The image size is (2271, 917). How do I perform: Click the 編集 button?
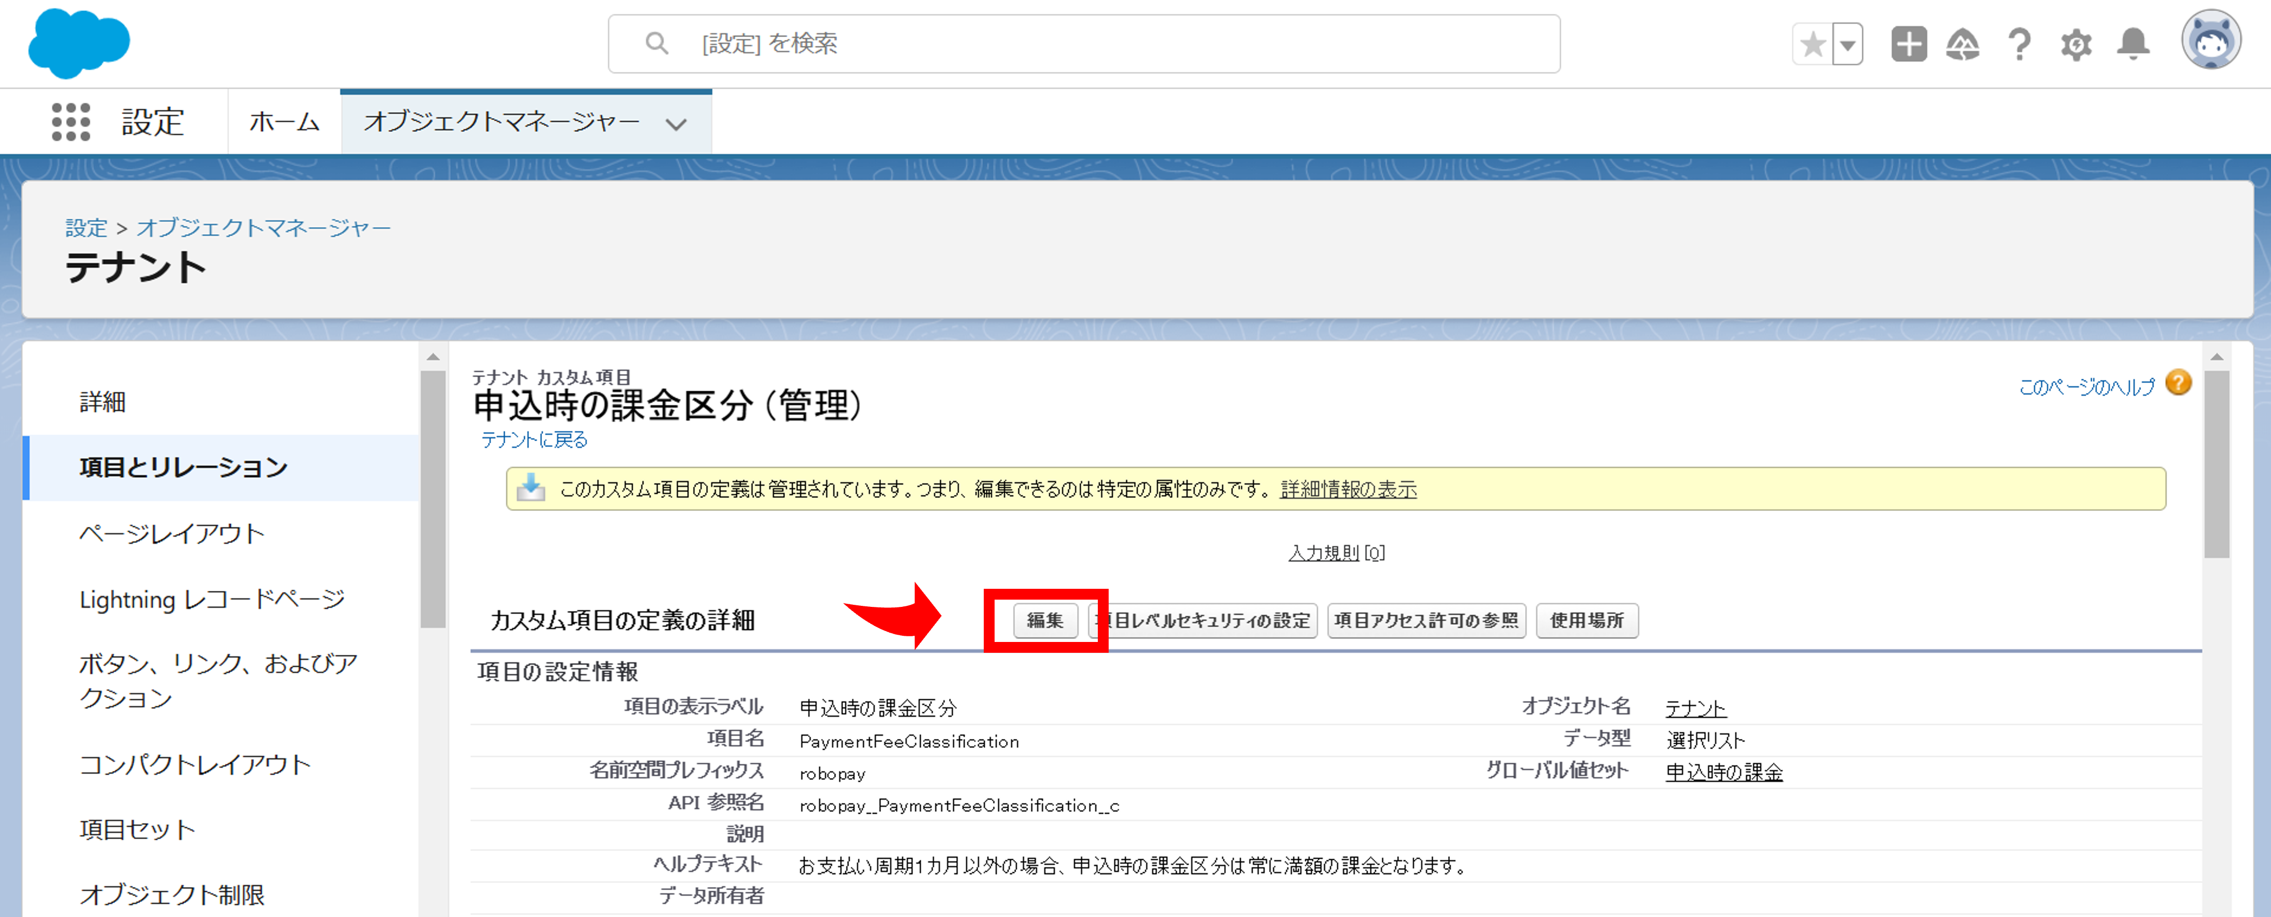pos(1045,621)
